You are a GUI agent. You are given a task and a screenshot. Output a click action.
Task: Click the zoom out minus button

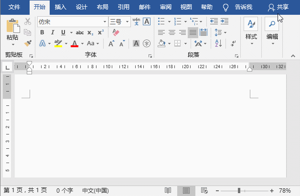click(x=217, y=191)
